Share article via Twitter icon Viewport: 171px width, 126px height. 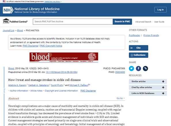[131, 68]
